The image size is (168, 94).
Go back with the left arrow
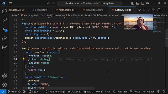coord(48,3)
